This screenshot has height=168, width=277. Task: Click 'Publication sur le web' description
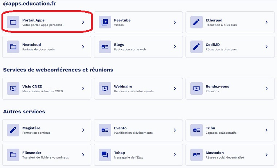[x=130, y=50]
